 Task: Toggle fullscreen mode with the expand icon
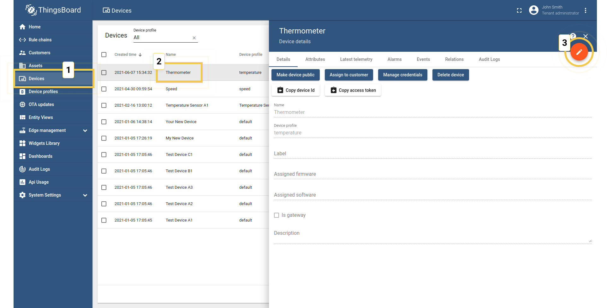(519, 10)
